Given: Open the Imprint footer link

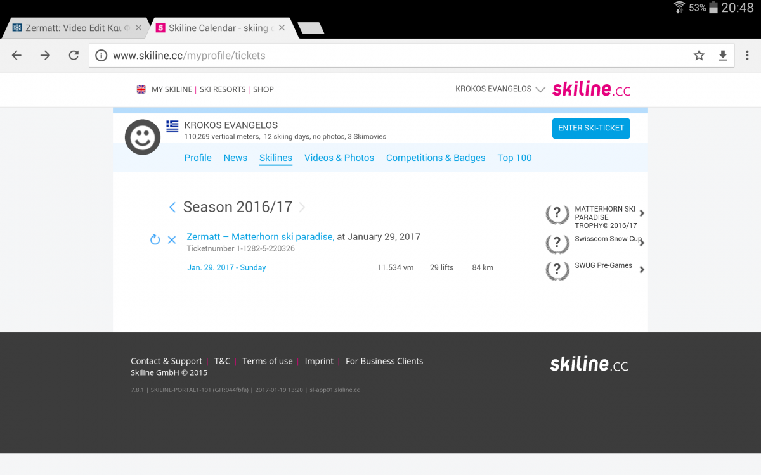Looking at the screenshot, I should pos(319,361).
